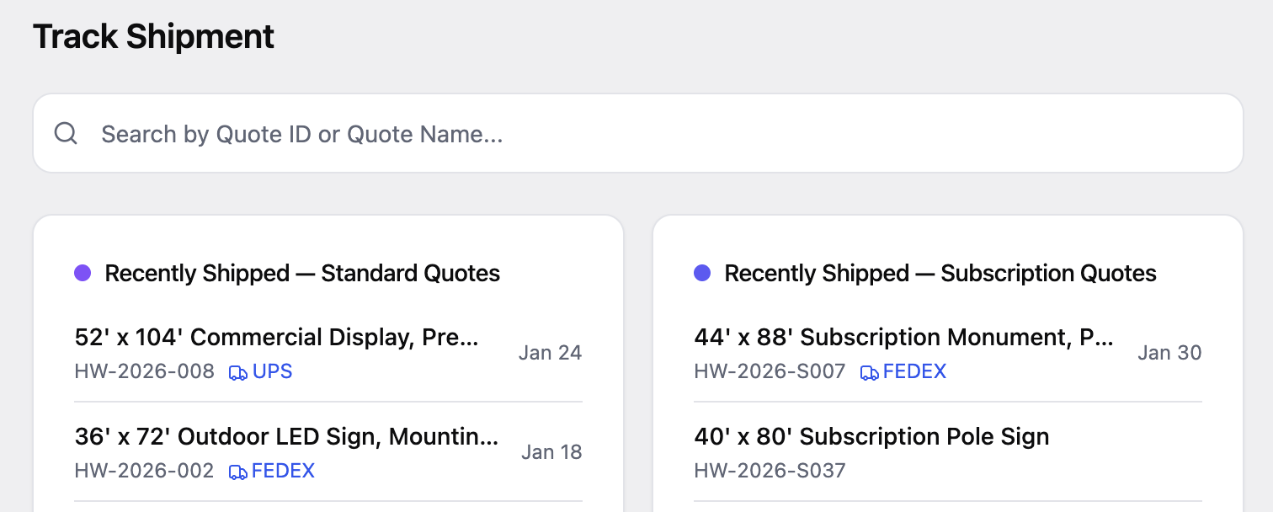
Task: Click the truck icon beside HW-2026-002 FEDEX
Action: pyautogui.click(x=238, y=472)
